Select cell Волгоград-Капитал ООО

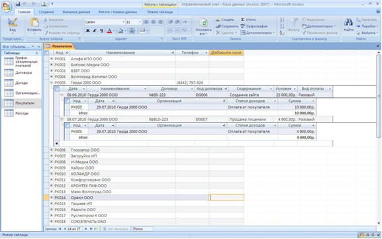click(x=122, y=77)
